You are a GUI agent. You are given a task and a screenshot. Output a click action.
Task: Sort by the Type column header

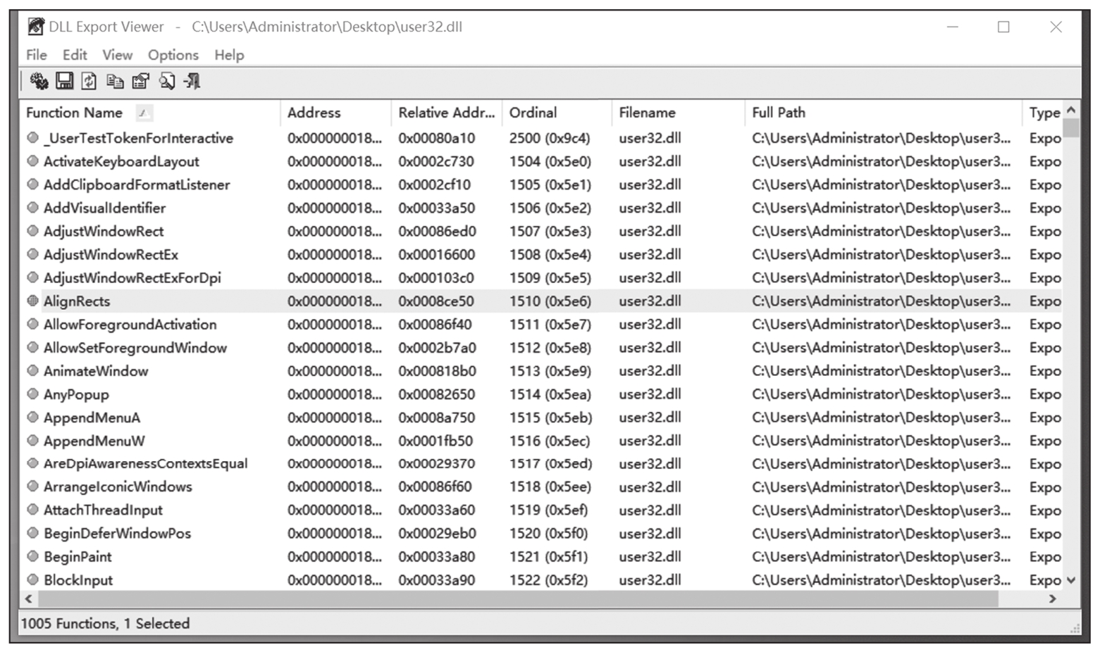[x=1043, y=113]
